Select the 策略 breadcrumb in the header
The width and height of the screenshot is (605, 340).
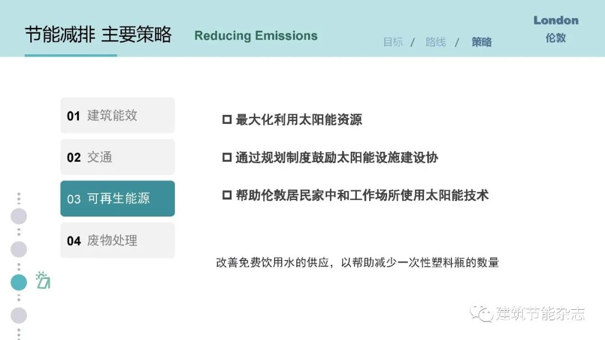tap(482, 42)
